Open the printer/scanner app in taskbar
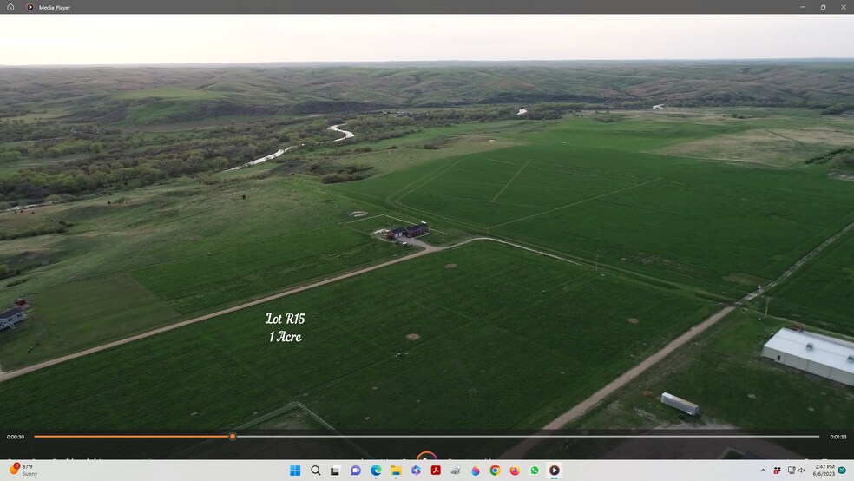Viewport: 854px width, 481px height. click(456, 471)
